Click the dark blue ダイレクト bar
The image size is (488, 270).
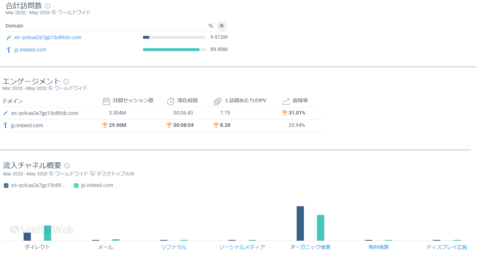(27, 237)
